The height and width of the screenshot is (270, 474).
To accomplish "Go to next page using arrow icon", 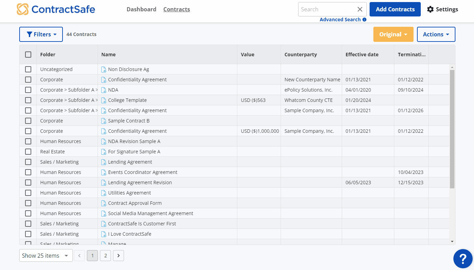I will pos(118,256).
